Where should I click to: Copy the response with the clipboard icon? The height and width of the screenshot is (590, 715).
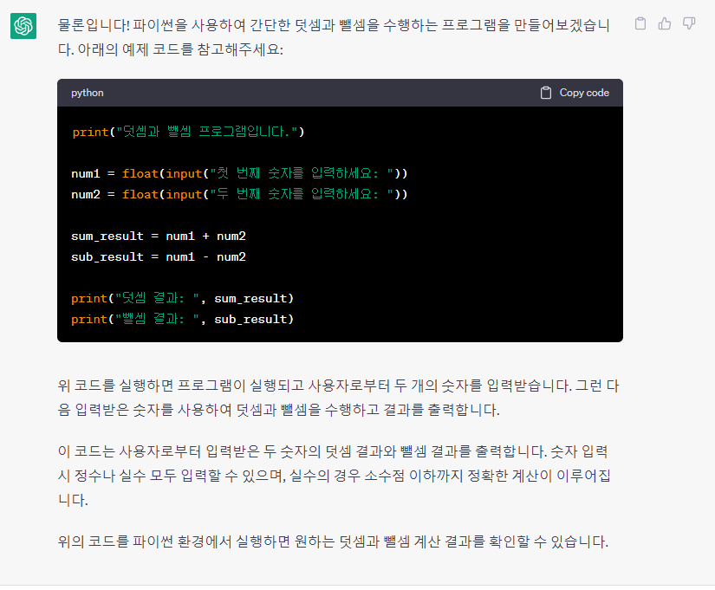tap(640, 23)
